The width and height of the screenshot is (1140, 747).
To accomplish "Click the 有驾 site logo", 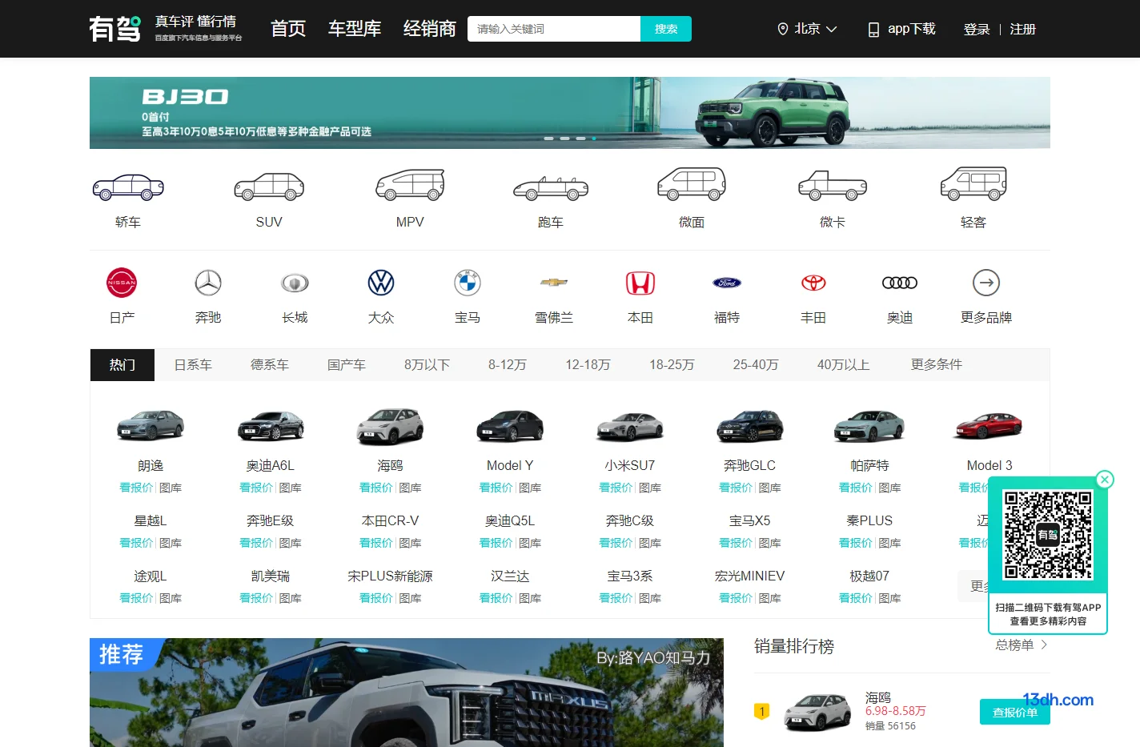I will (114, 29).
